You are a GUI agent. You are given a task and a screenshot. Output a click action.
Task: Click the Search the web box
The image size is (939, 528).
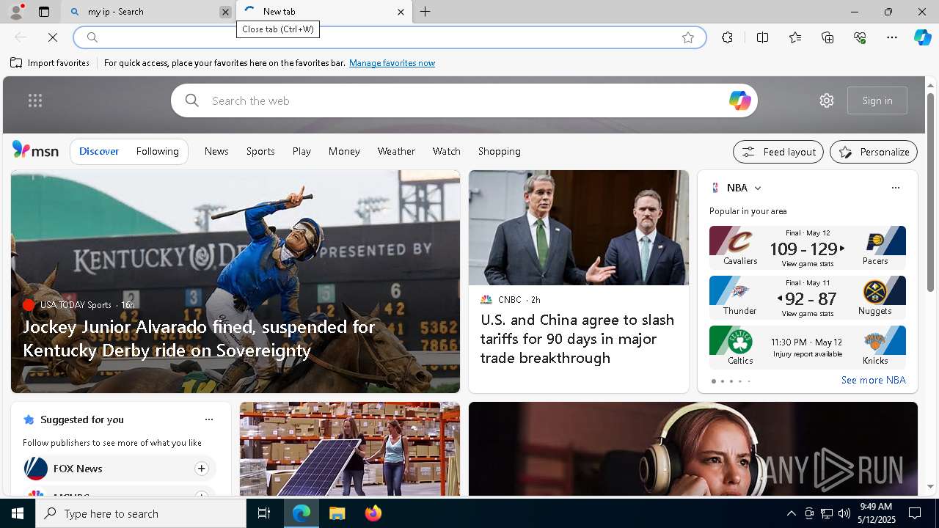pos(464,100)
